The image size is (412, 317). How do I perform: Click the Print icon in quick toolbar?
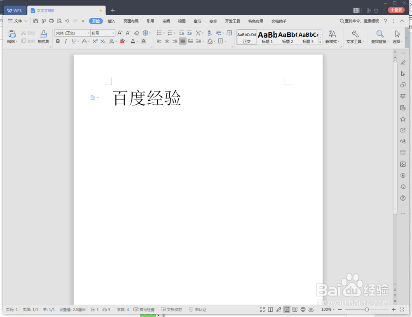pos(51,21)
